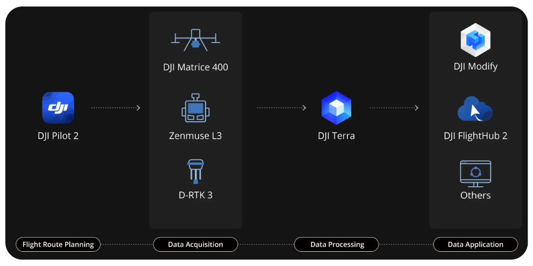Click the "D-RTK 3" text label
This screenshot has width=533, height=266.
tap(195, 195)
